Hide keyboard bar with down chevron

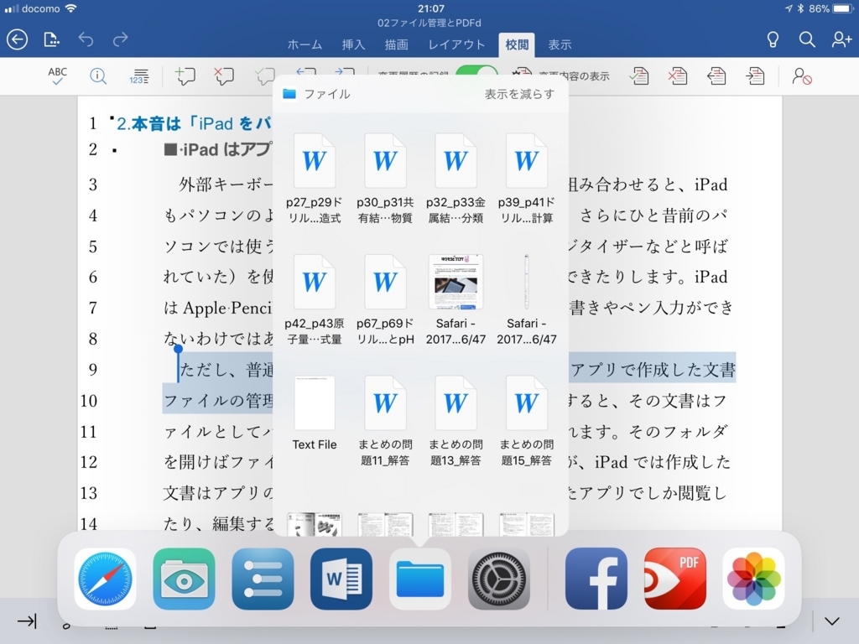[x=832, y=621]
